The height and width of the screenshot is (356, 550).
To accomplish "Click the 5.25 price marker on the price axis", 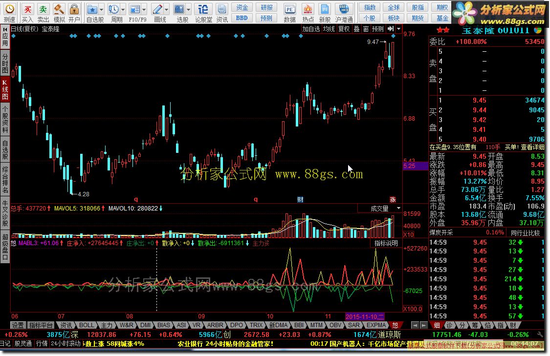I will point(415,166).
